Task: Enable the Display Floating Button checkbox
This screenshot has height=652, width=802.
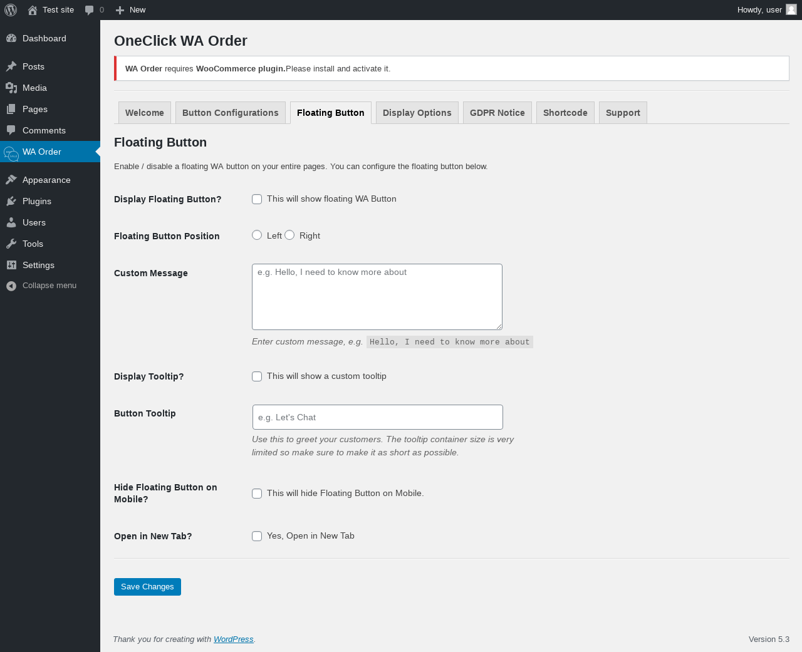Action: 257,199
